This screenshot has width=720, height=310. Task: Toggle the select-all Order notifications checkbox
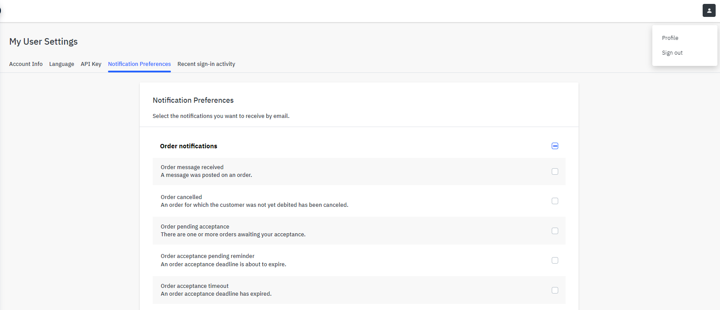555,146
